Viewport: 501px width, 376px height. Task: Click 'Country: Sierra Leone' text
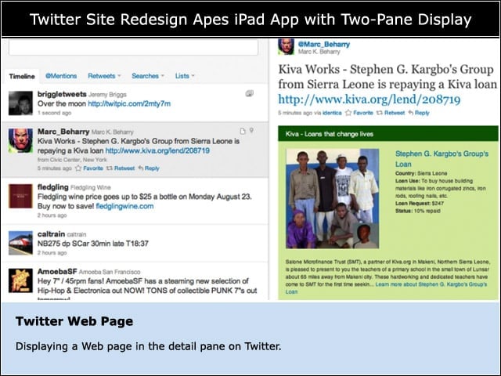coord(421,173)
